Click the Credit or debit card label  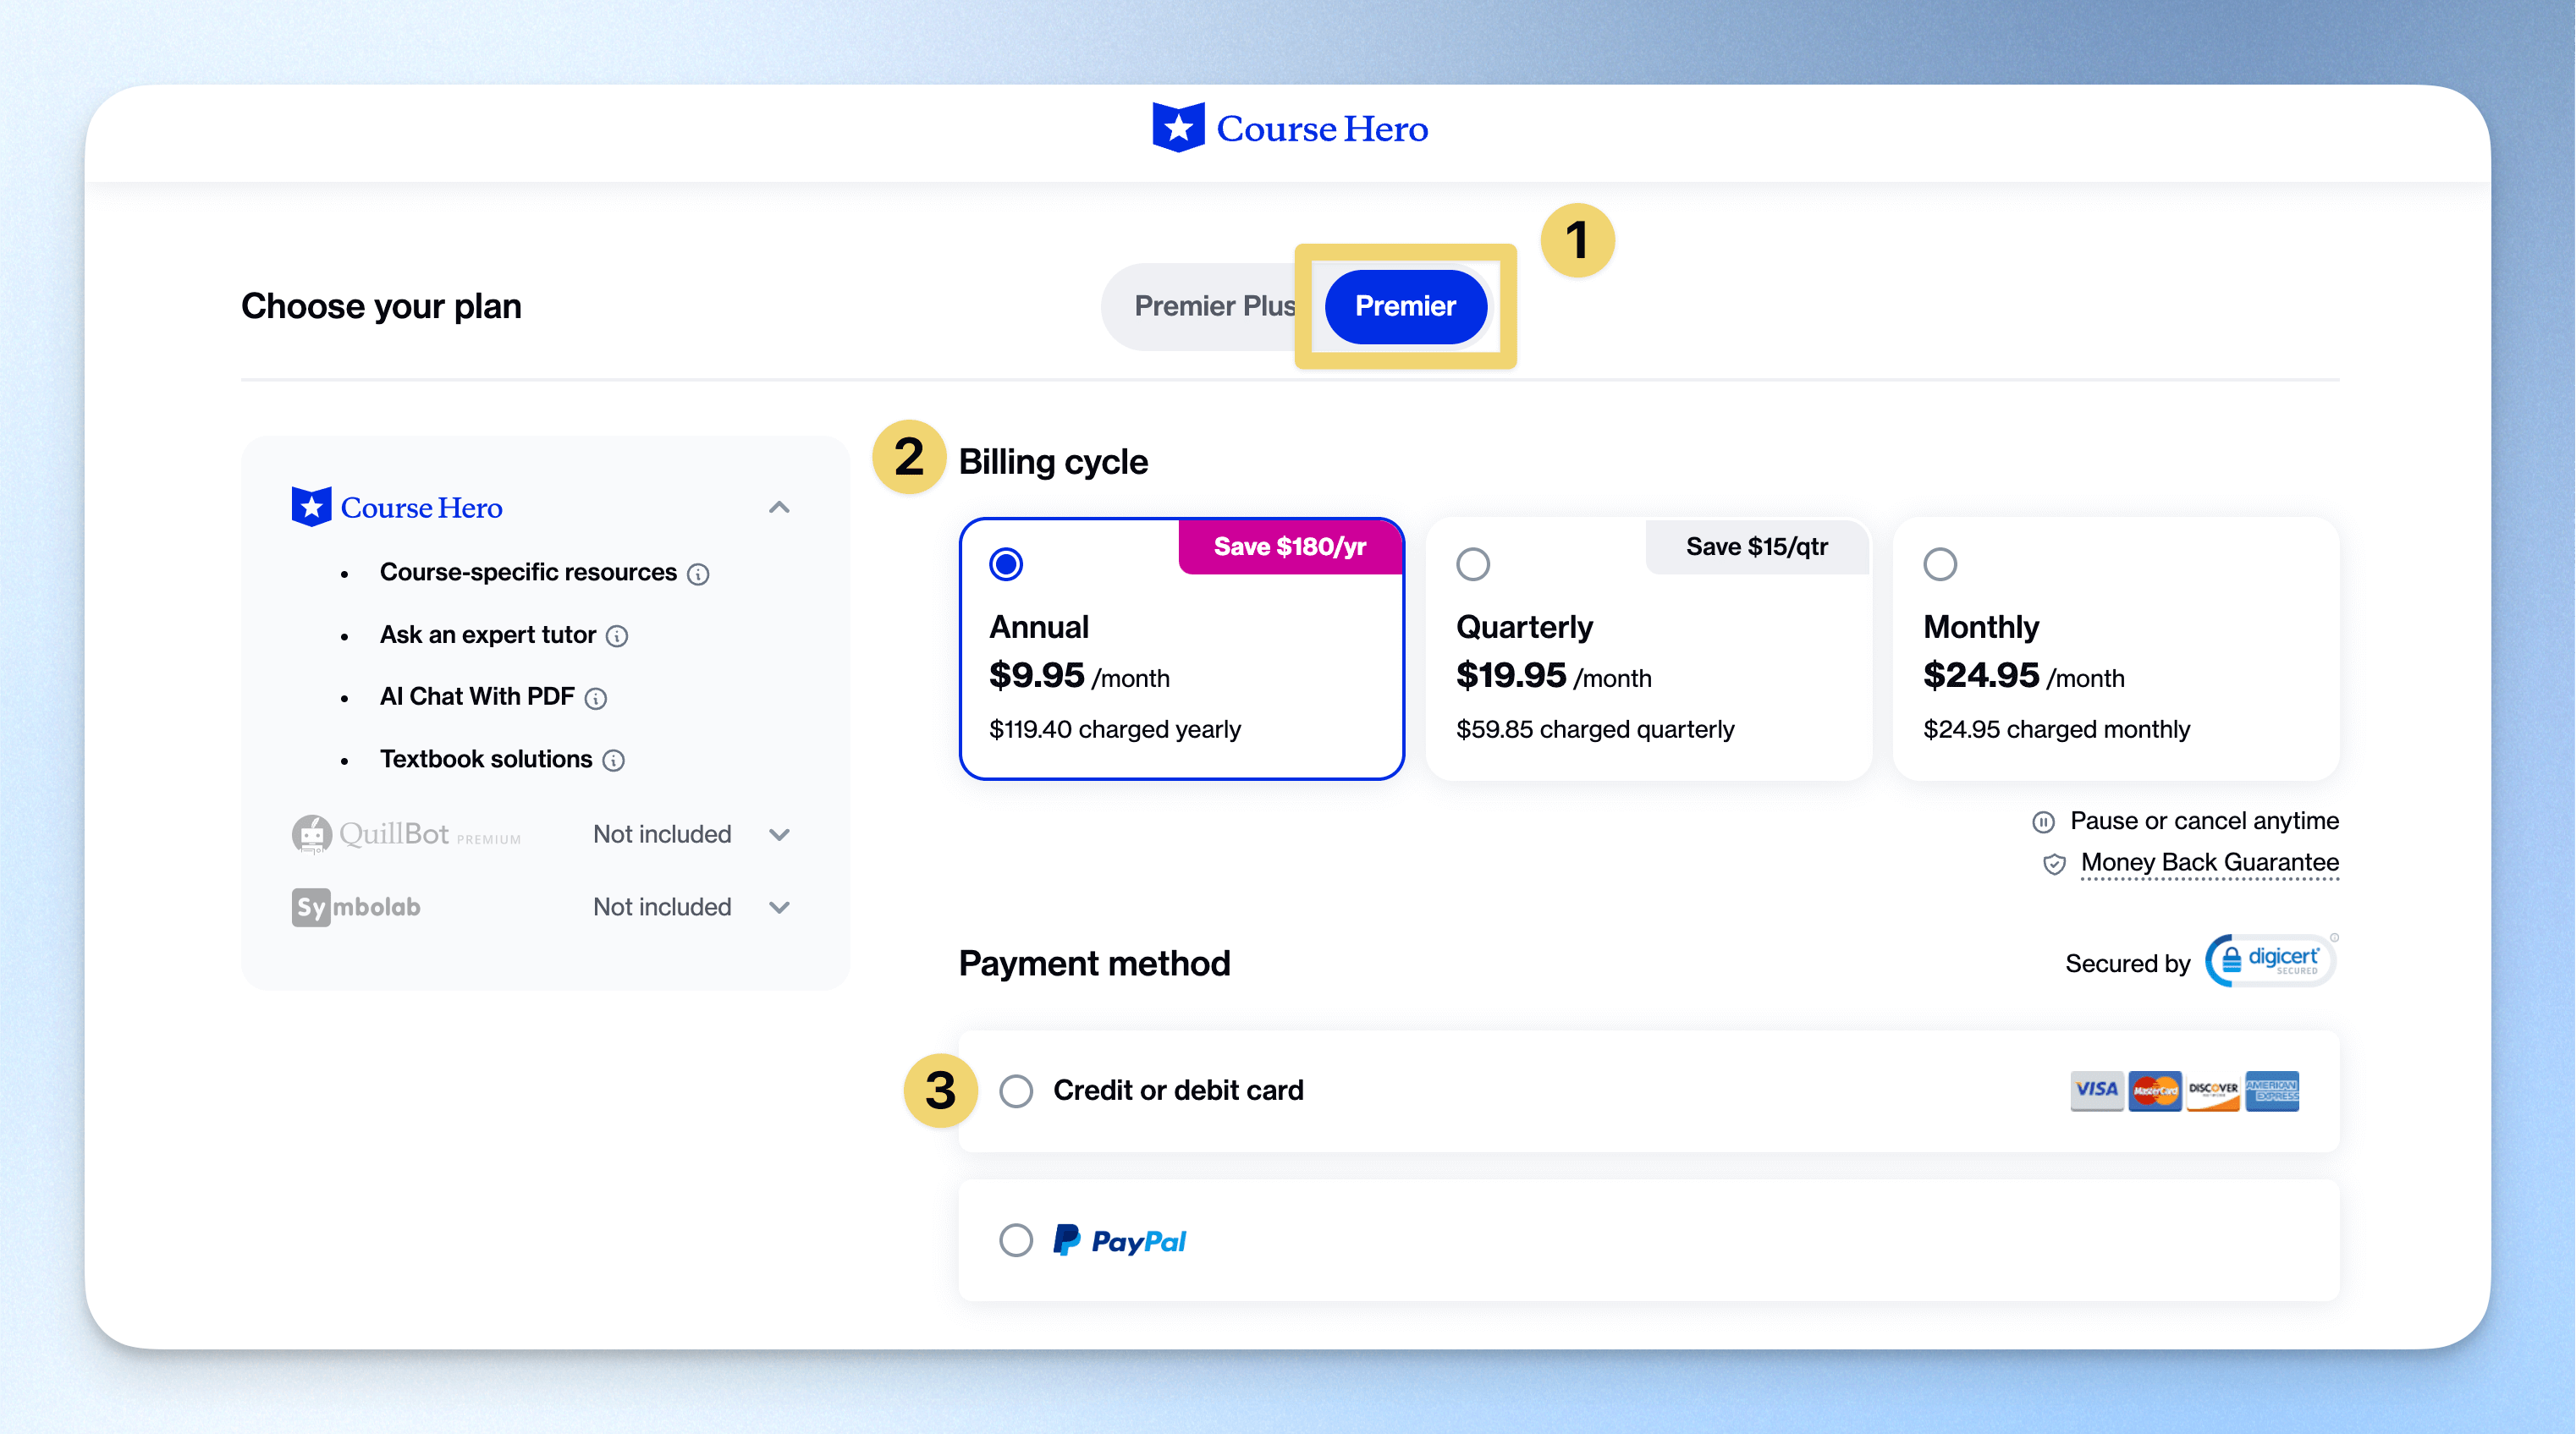(x=1178, y=1090)
